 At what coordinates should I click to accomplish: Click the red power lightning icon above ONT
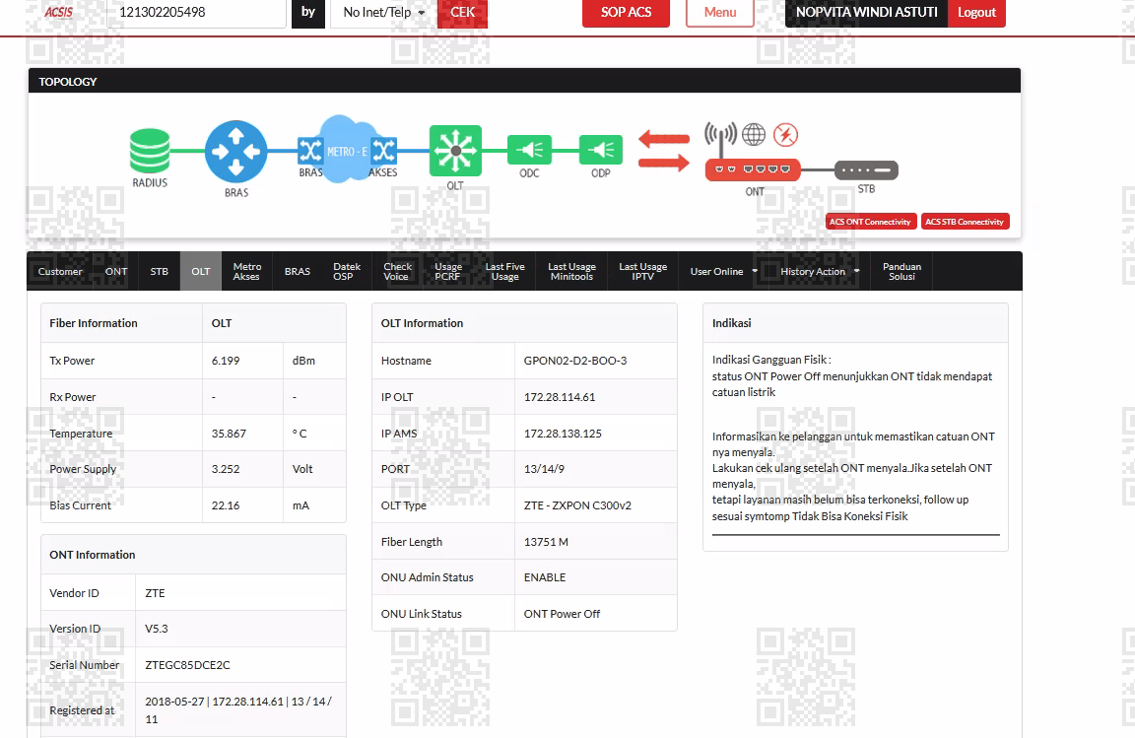point(785,134)
